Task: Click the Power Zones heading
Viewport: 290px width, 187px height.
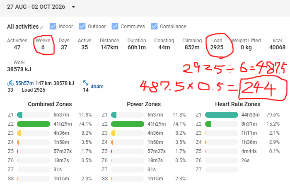Action: (144, 104)
